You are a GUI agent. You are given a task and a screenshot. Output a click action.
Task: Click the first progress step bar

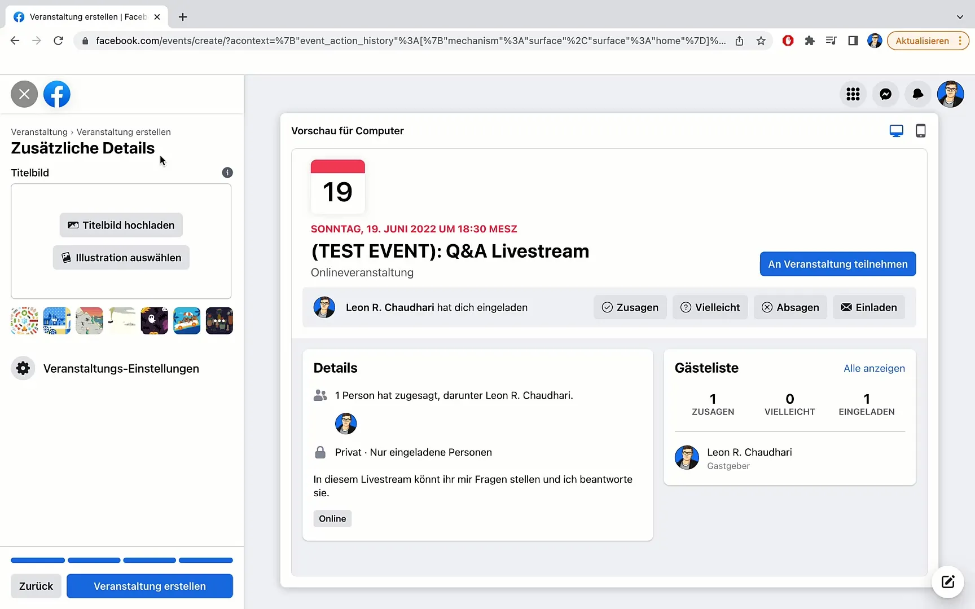click(x=38, y=560)
